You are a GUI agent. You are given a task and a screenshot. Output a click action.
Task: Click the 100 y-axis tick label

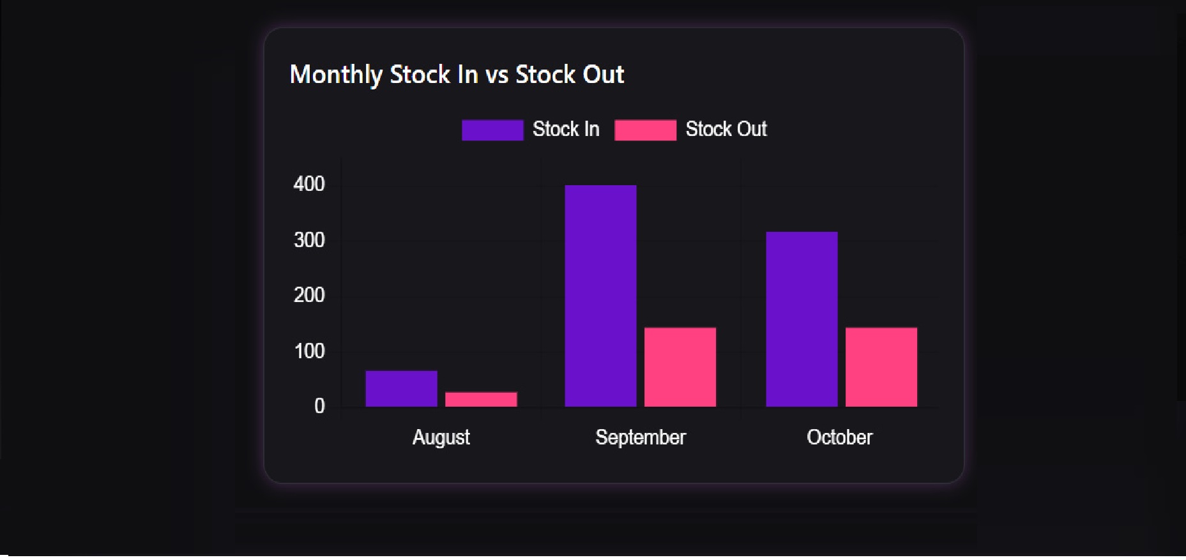coord(309,351)
